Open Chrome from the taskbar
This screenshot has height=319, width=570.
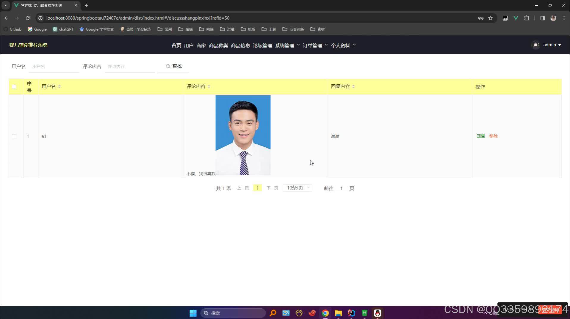click(325, 313)
